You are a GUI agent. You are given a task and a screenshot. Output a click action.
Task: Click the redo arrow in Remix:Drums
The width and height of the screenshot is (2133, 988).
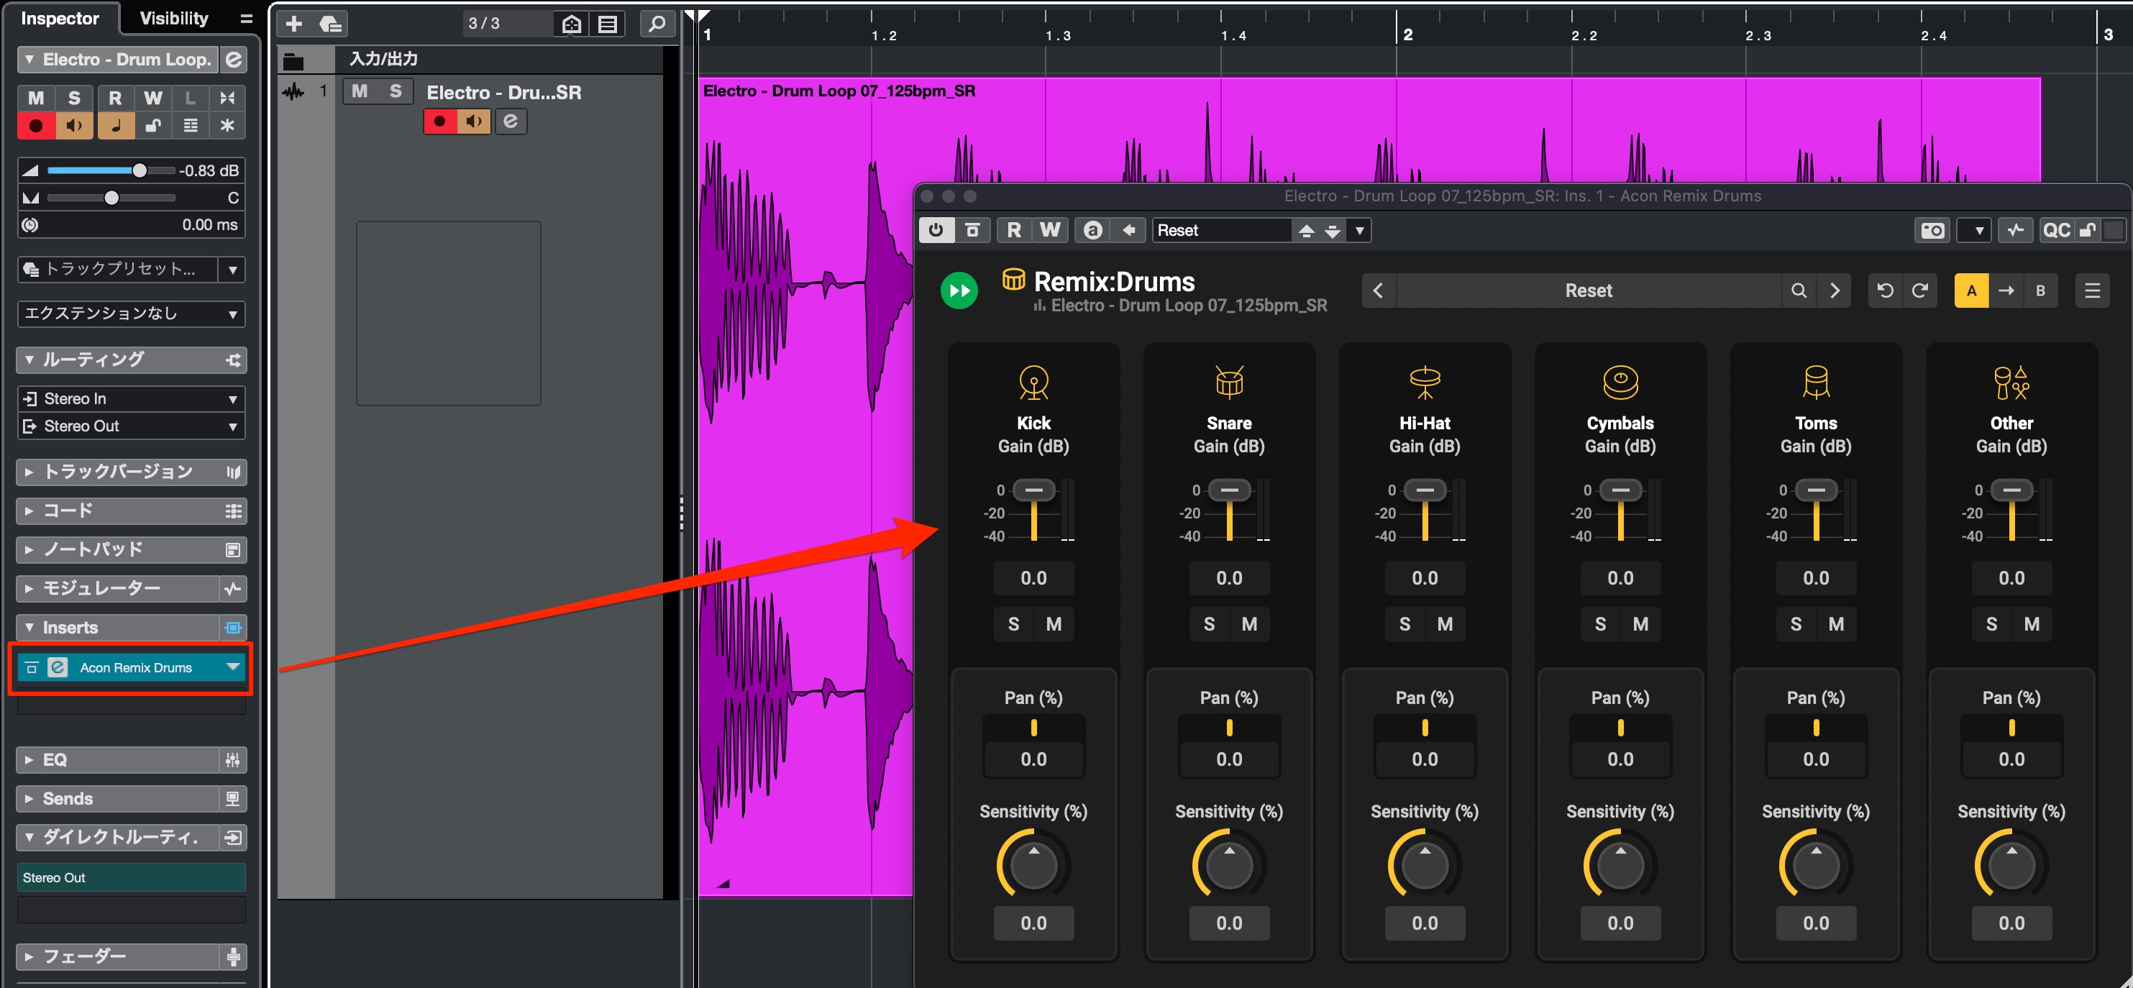[1919, 291]
